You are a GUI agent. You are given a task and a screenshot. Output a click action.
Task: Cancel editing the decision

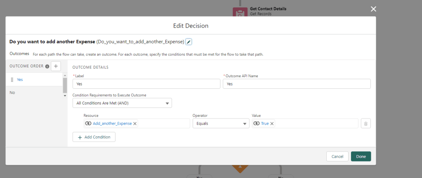pos(337,157)
